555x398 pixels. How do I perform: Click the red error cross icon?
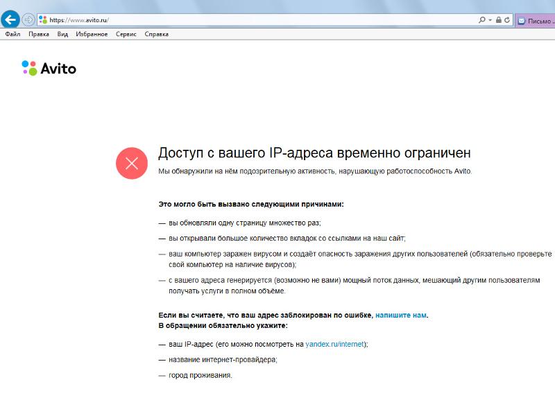132,163
